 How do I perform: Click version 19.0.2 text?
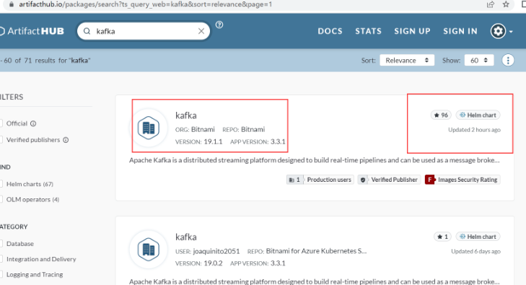[213, 263]
